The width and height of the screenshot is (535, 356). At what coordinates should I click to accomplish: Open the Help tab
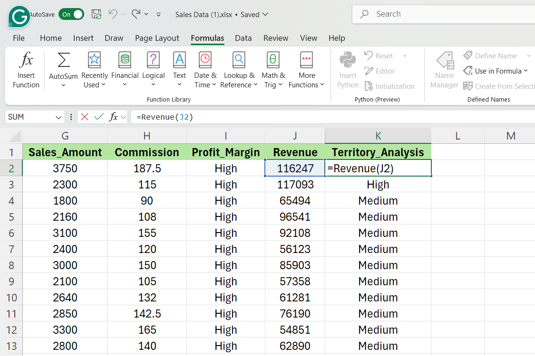click(x=337, y=38)
